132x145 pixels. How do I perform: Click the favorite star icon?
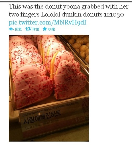[44, 29]
